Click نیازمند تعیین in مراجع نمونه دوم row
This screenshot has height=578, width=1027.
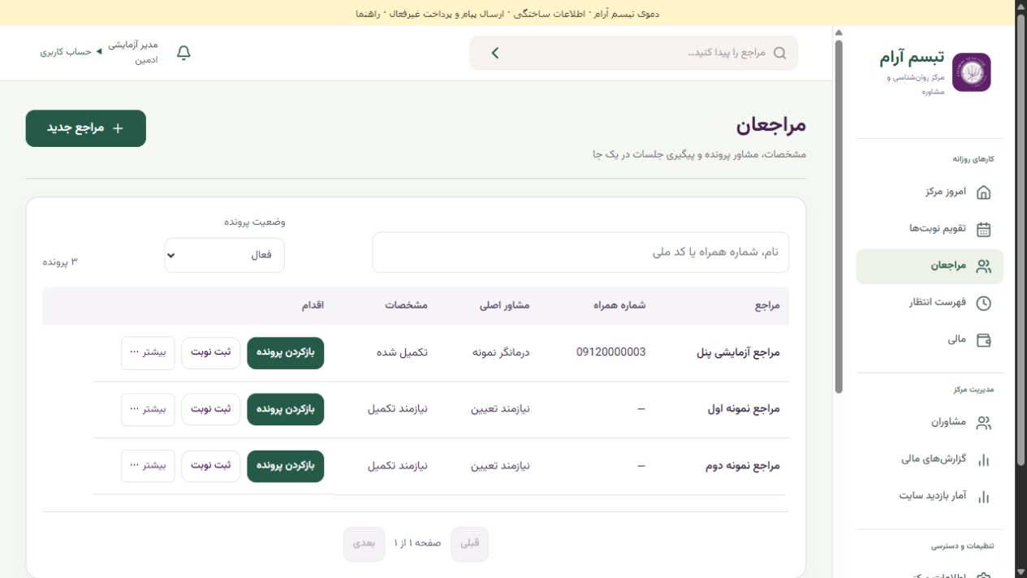coord(500,466)
